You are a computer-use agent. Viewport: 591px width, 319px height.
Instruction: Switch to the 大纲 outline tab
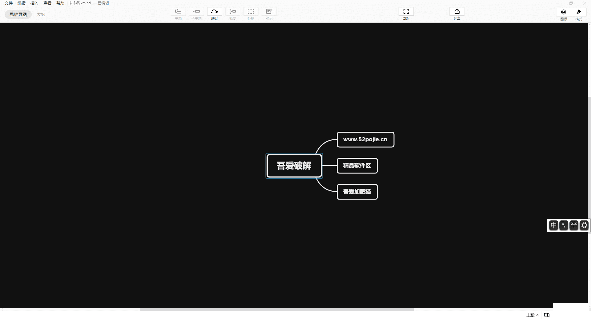41,14
